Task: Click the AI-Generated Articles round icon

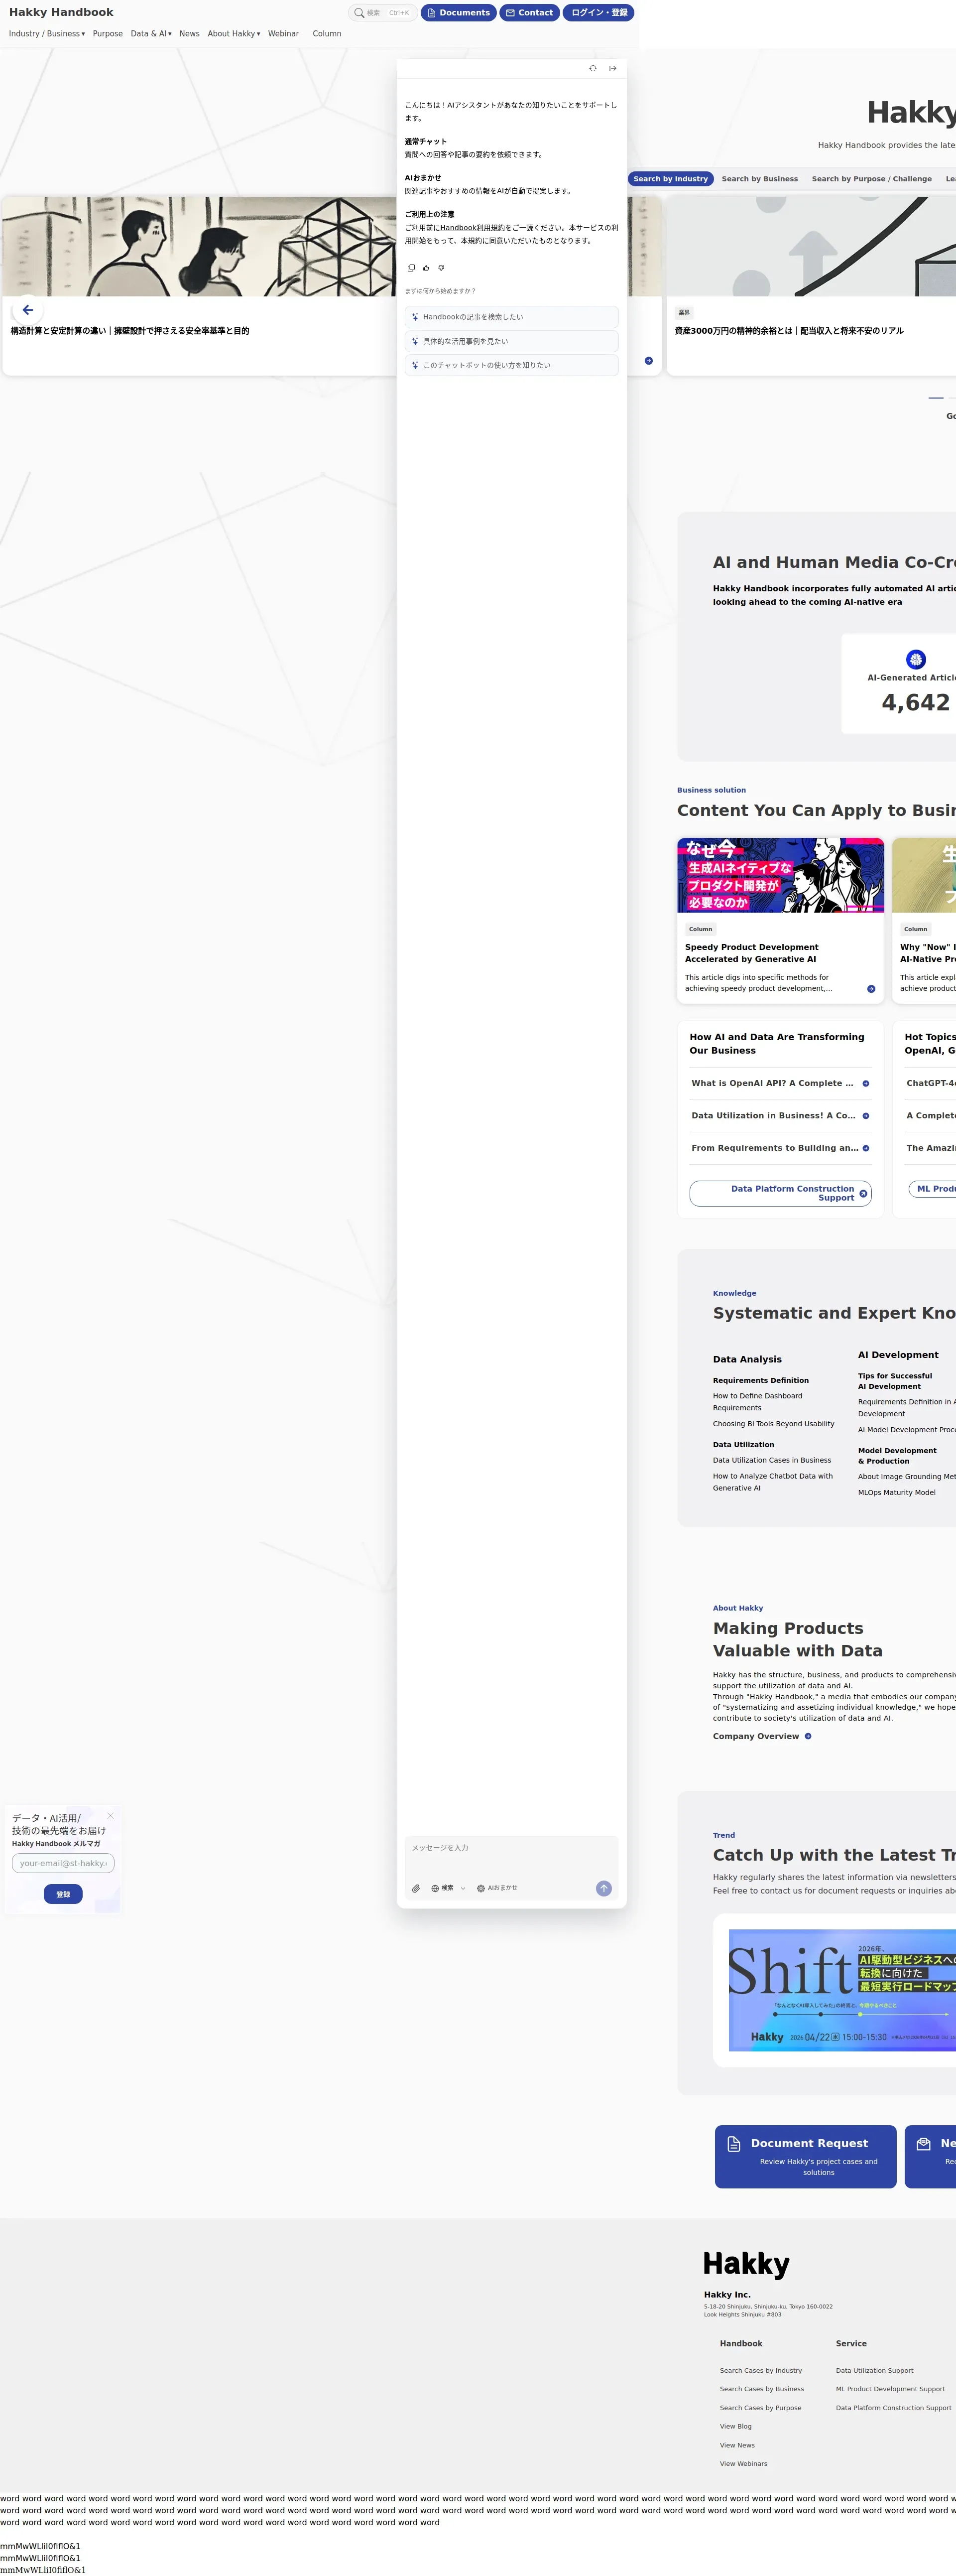Action: 916,659
